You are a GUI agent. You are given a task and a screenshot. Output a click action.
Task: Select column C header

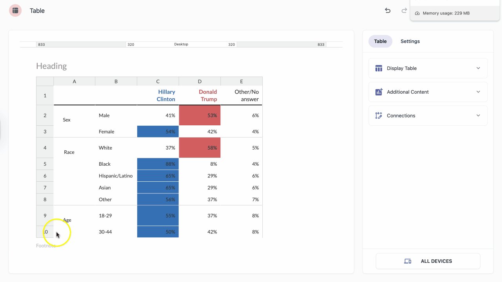(x=158, y=81)
